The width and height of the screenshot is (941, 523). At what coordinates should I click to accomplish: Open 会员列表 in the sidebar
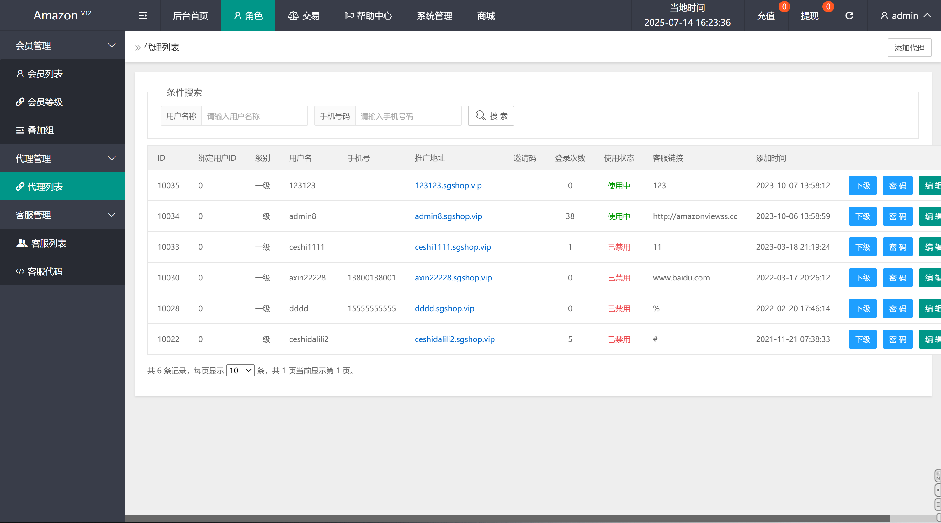click(x=45, y=74)
